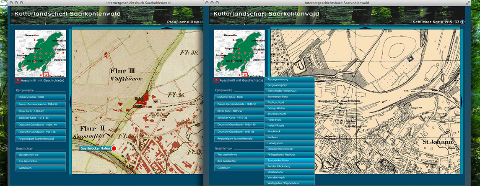
Task: Click the info icon beside Schlicker-Karte 1915-33 title
Action: [462, 21]
